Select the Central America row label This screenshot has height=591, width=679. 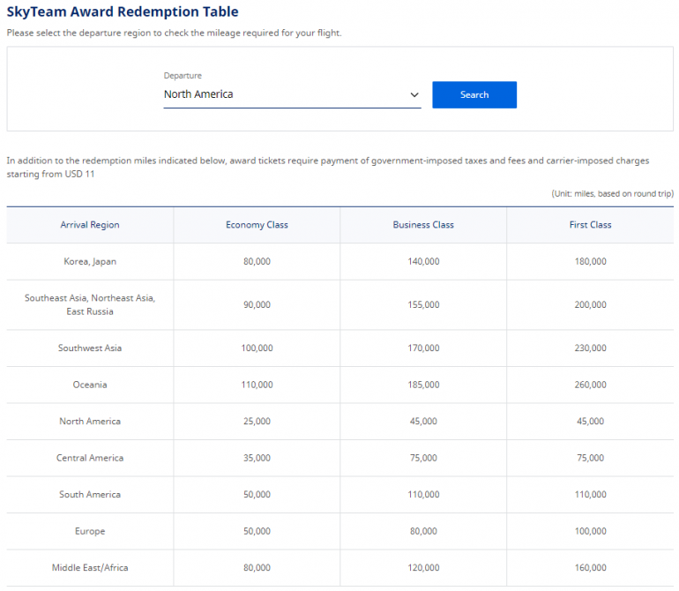pyautogui.click(x=90, y=458)
